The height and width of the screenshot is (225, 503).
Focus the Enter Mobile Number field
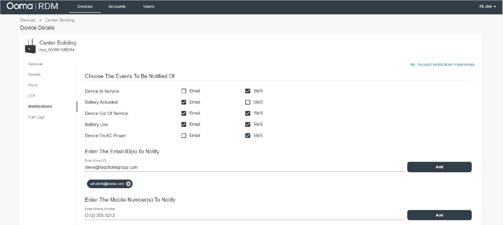click(244, 215)
